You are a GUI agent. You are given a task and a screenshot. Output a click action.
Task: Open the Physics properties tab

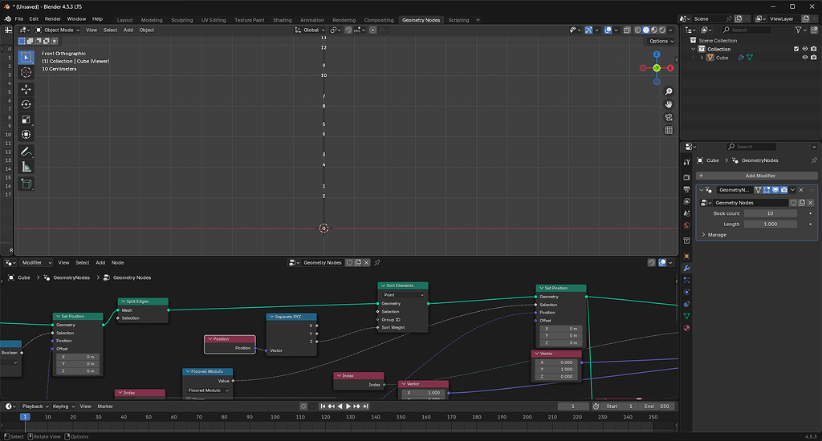[x=687, y=292]
